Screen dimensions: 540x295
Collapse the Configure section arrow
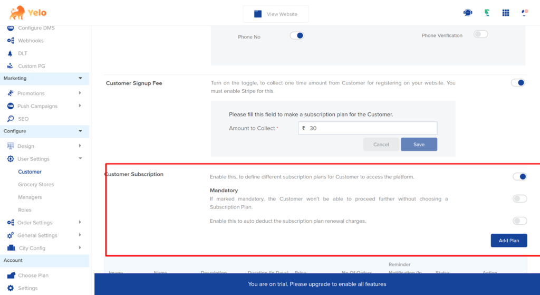(80, 131)
